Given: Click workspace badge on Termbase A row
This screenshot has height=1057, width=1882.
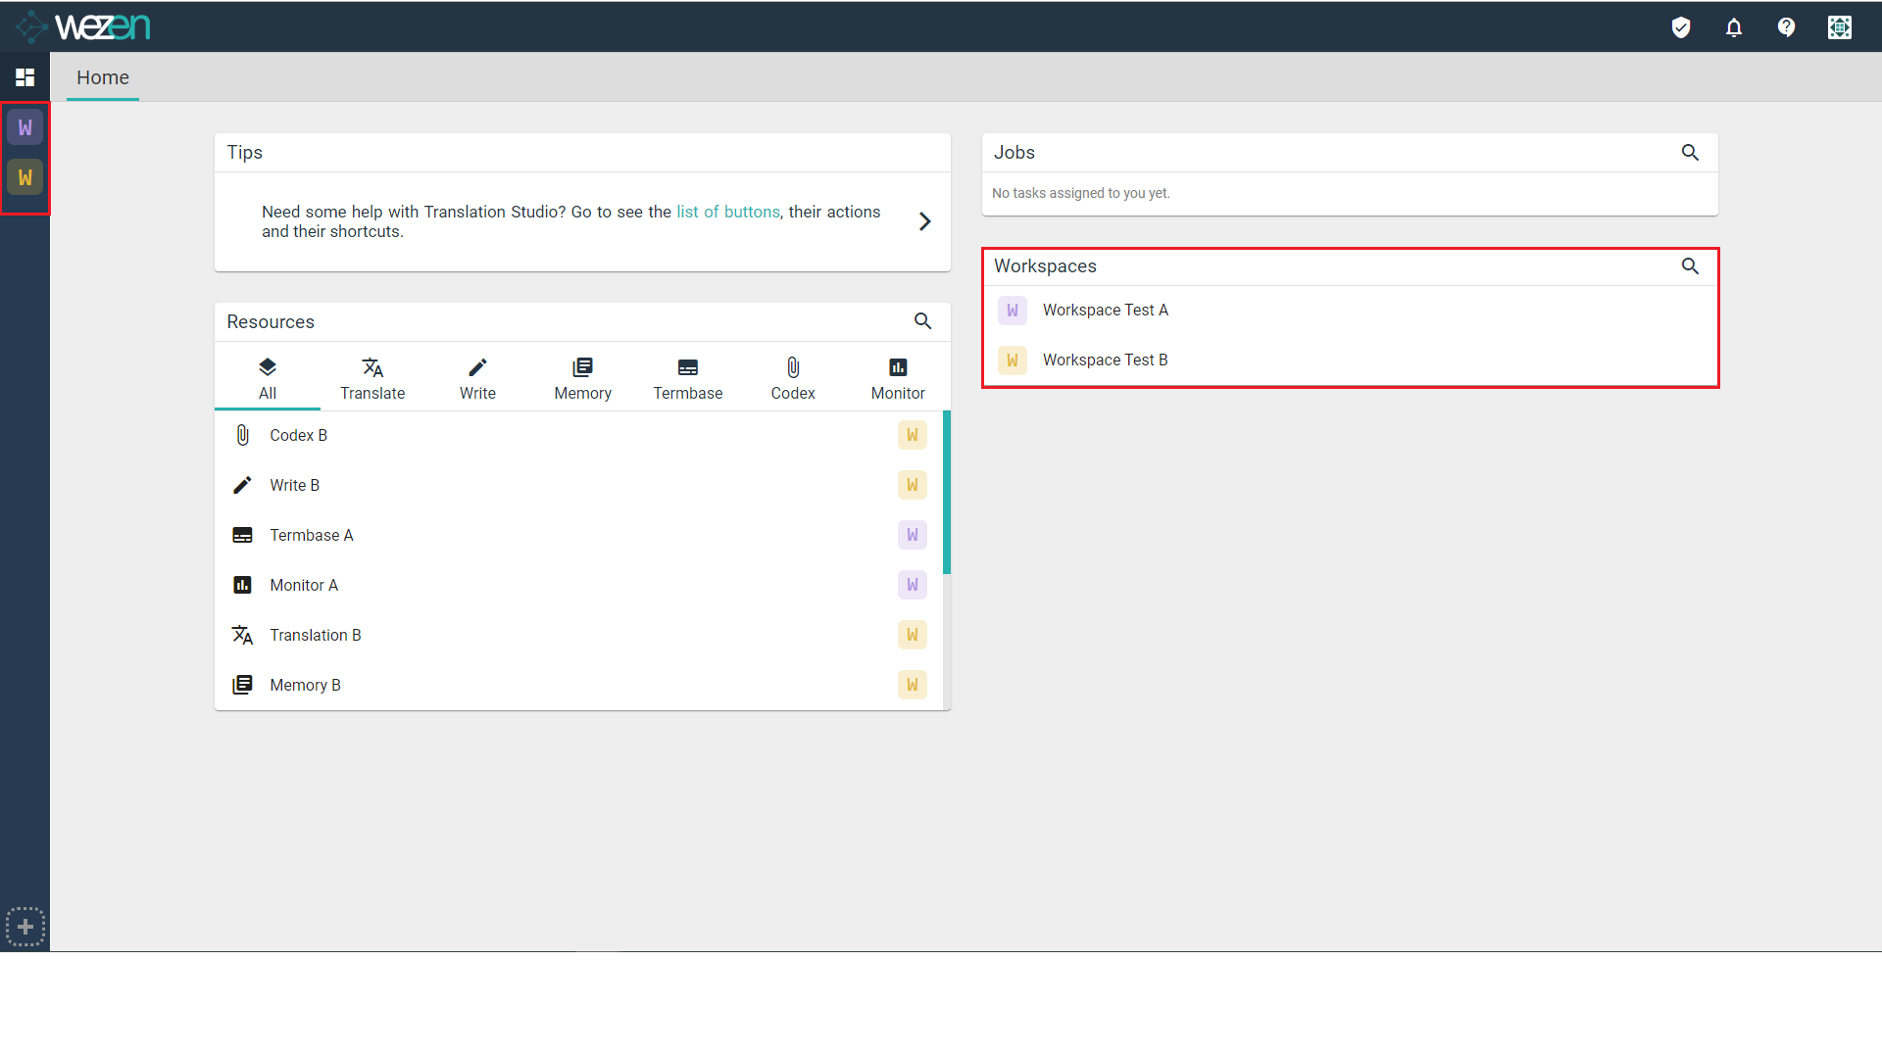Looking at the screenshot, I should 913,535.
